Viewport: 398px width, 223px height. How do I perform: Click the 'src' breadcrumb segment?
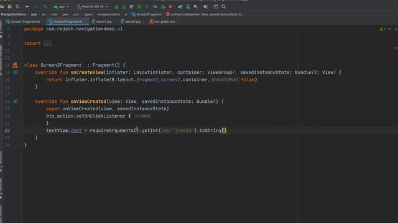[x=44, y=14]
